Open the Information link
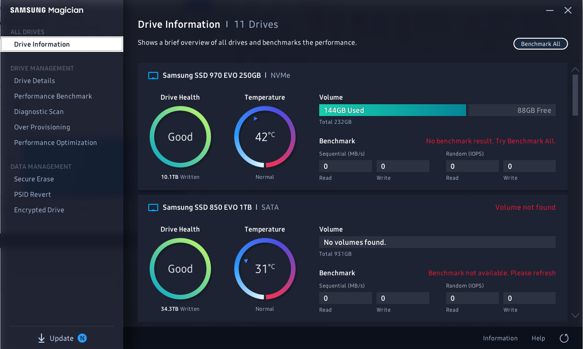Viewport: 583px width, 349px height. 500,338
